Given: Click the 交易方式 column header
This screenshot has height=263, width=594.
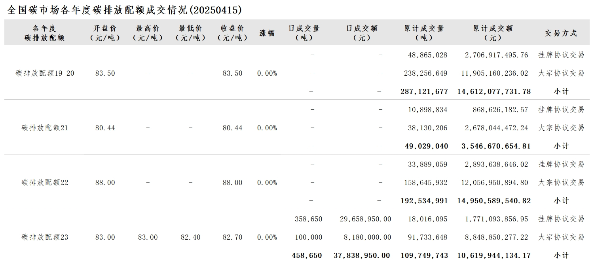Looking at the screenshot, I should click(561, 33).
